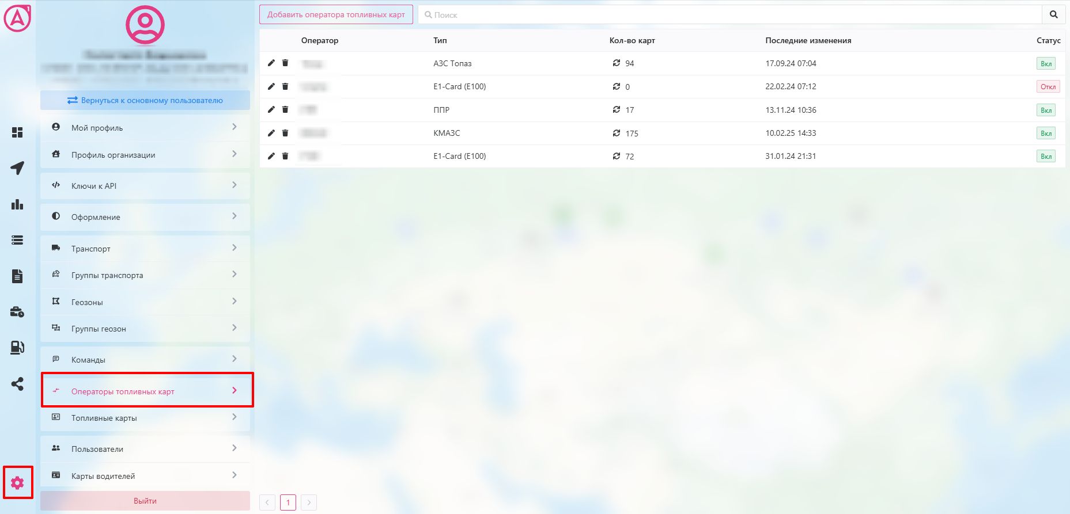Open Операторы топливных карт menu item

pyautogui.click(x=145, y=391)
